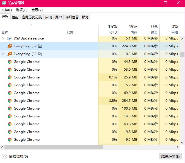Click Chrome icon in the 25.9 MB row
185x163 pixels.
point(10,77)
